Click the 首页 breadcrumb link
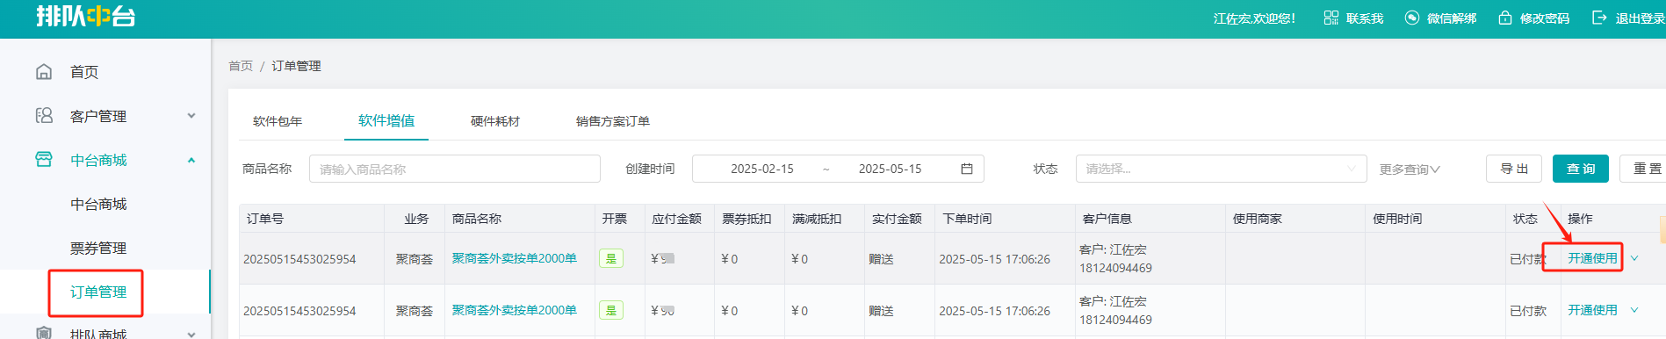This screenshot has width=1666, height=339. click(x=241, y=66)
